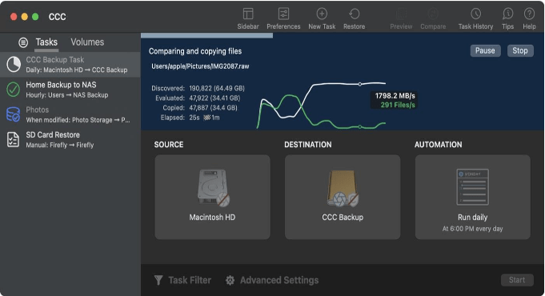
Task: Click the green checkmark icon for Home Backup
Action: click(14, 90)
